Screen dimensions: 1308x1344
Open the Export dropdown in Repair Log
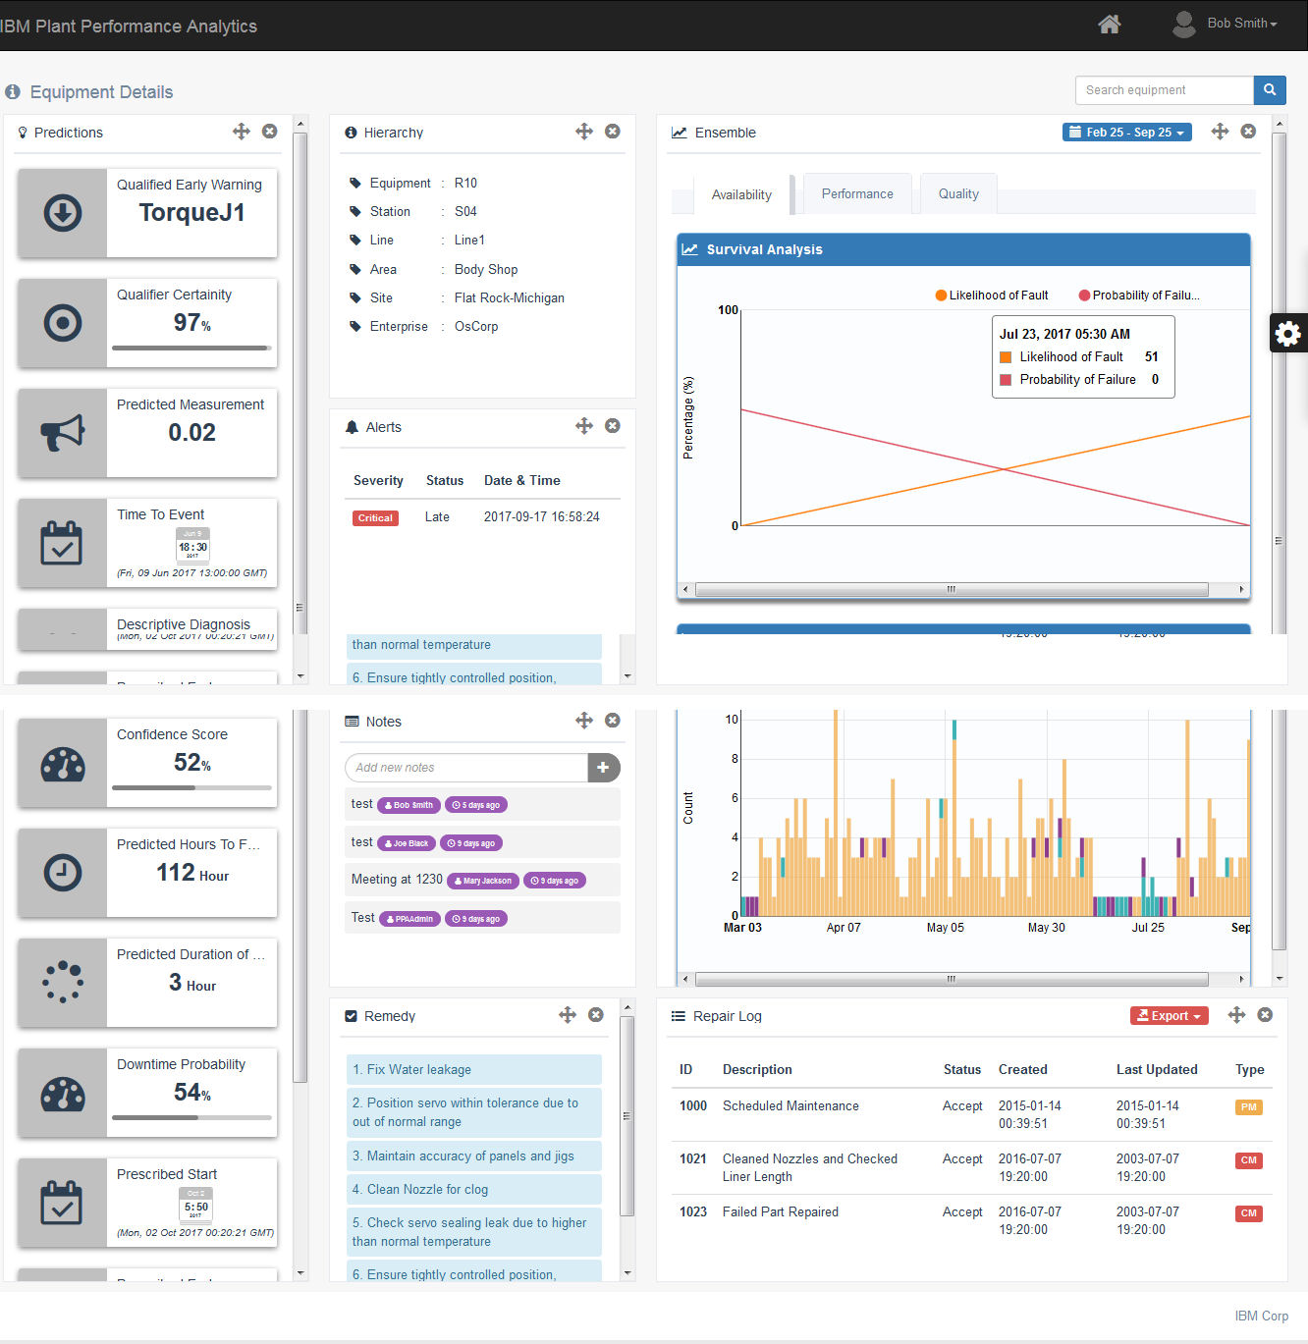[1169, 1015]
